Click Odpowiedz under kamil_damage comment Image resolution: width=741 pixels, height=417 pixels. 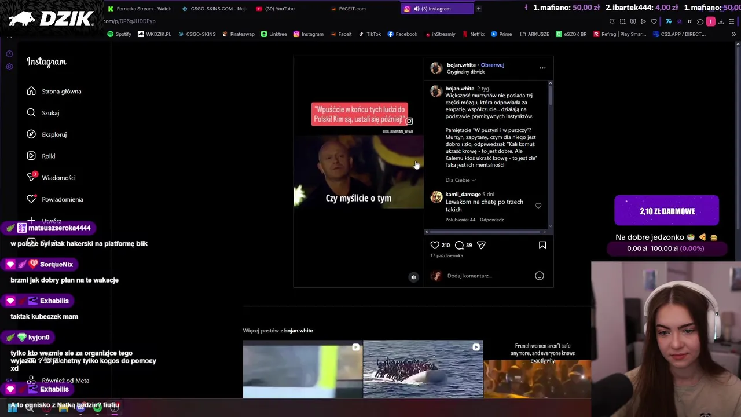point(491,220)
